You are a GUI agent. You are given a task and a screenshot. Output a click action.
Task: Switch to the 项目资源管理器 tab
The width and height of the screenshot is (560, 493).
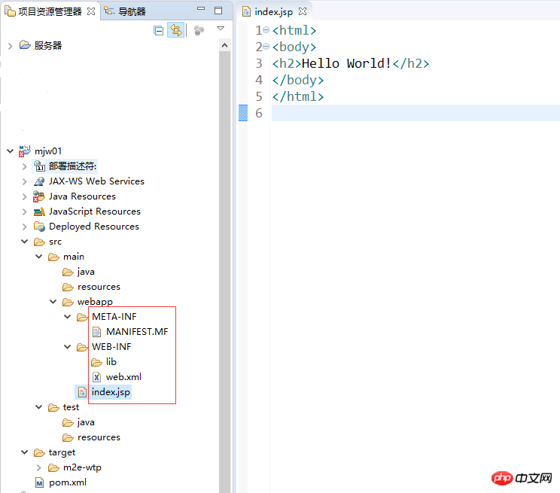click(x=50, y=12)
